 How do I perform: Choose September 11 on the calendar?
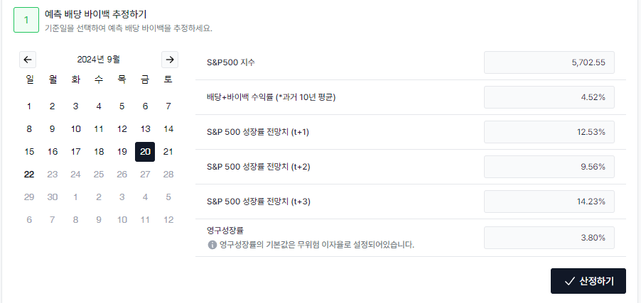pyautogui.click(x=99, y=129)
